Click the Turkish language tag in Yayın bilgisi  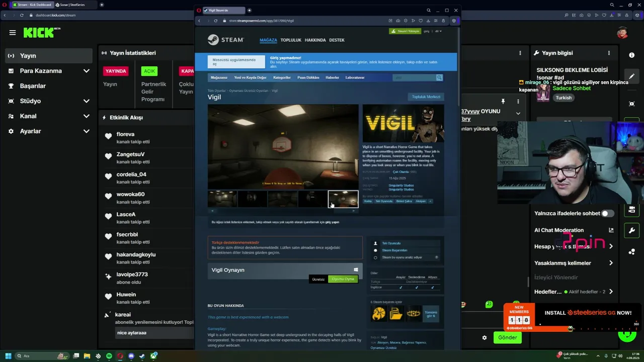pyautogui.click(x=563, y=98)
